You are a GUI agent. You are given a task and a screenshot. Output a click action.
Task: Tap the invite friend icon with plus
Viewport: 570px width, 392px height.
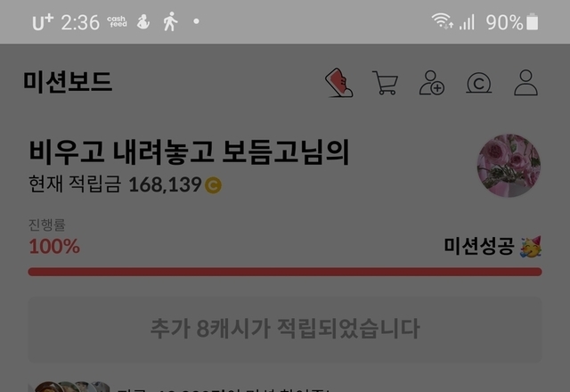432,83
